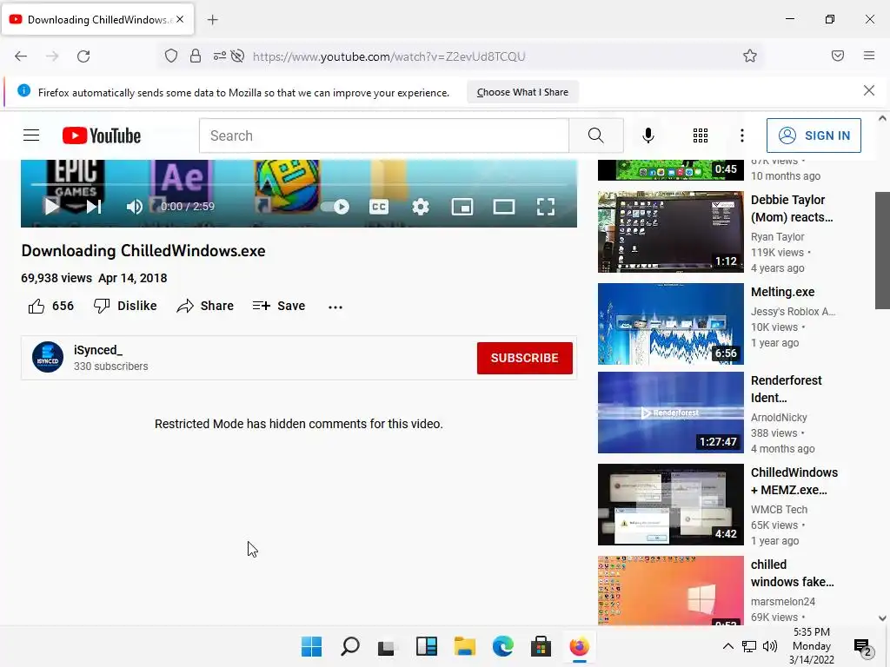
Task: Click SIGN IN button
Action: coord(814,135)
